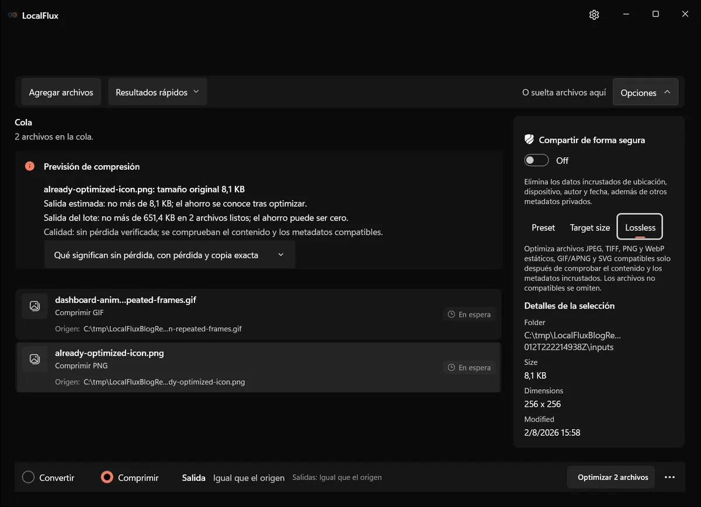Collapse the Opciones panel
Viewport: 701px width, 507px height.
click(646, 92)
